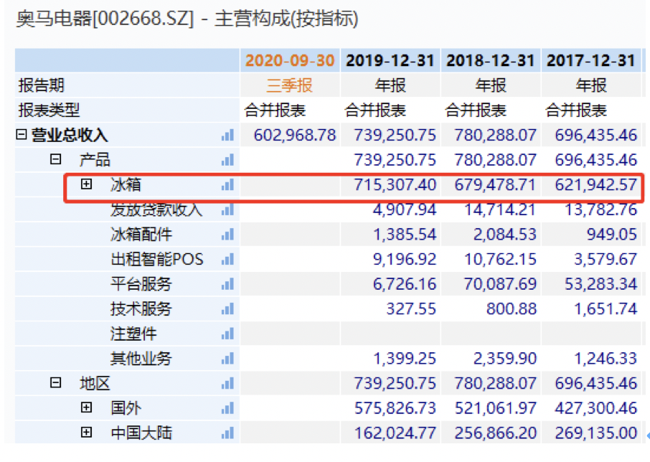Collapse the 营业总收入 tree node

[x=22, y=135]
